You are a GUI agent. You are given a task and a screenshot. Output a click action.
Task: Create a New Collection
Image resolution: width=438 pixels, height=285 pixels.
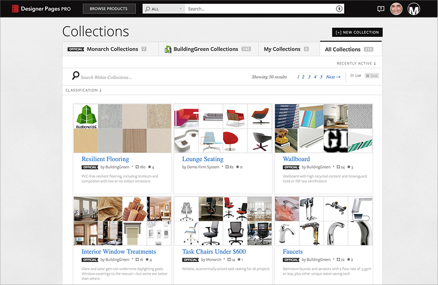[357, 32]
